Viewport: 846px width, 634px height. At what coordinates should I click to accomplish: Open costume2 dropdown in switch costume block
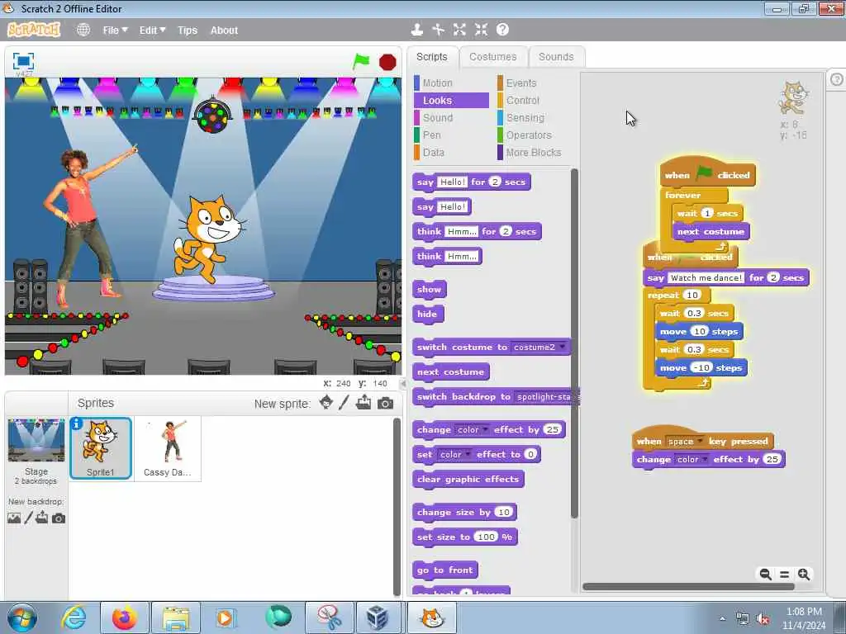(x=539, y=348)
